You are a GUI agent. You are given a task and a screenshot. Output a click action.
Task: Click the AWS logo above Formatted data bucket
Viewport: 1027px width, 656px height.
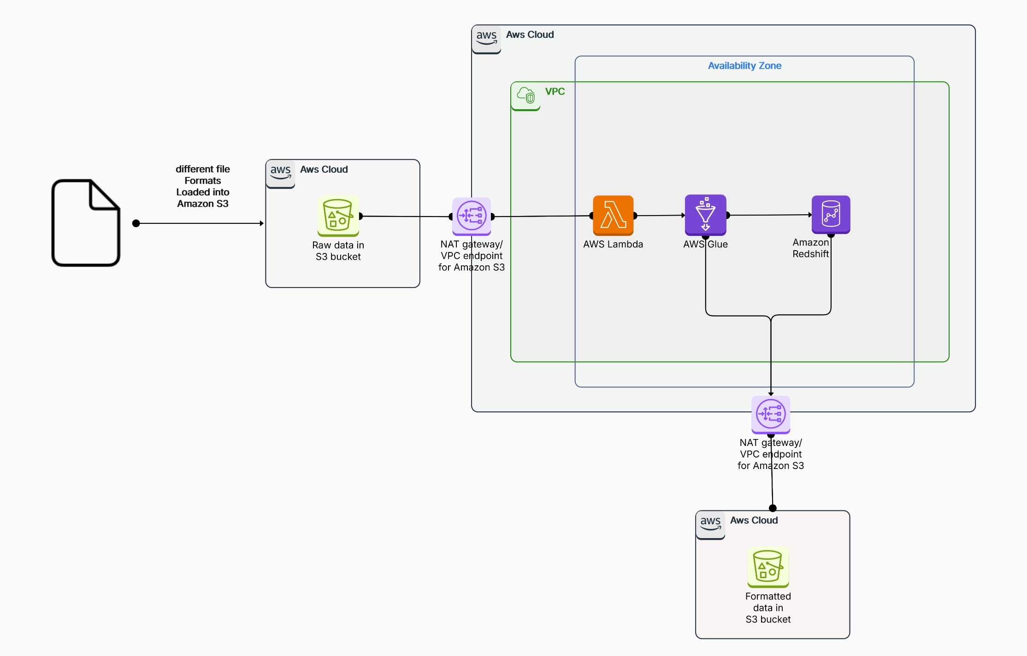710,525
